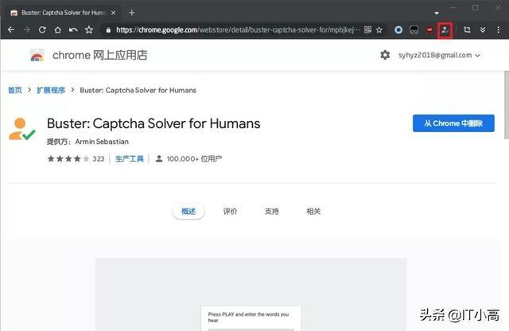This screenshot has height=331, width=509.
Task: Click the crop screenshot icon in toolbar
Action: [x=467, y=30]
